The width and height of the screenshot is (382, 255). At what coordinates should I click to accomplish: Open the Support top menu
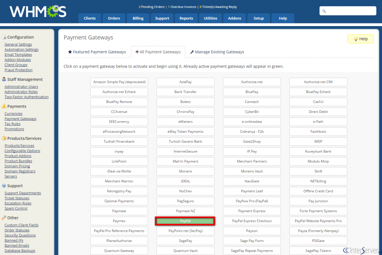tap(162, 18)
